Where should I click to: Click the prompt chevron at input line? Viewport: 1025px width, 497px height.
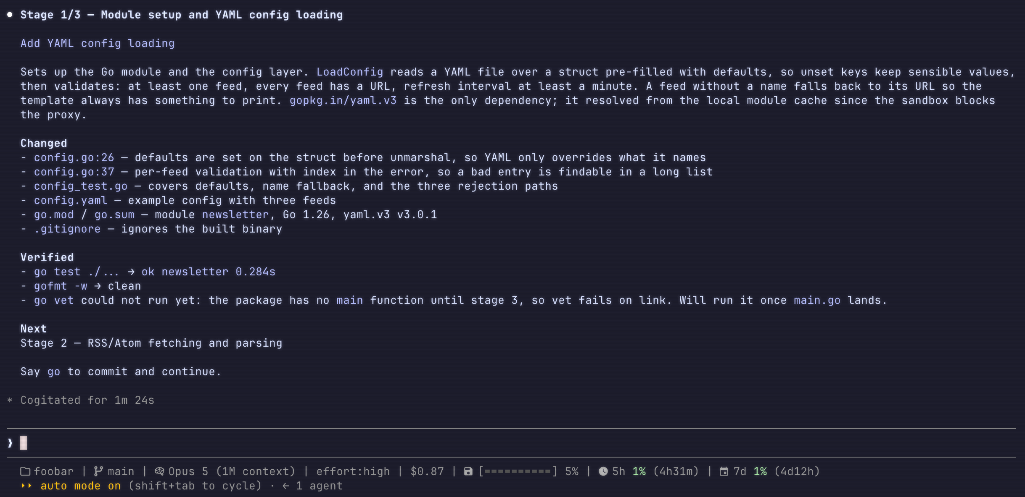tap(10, 443)
